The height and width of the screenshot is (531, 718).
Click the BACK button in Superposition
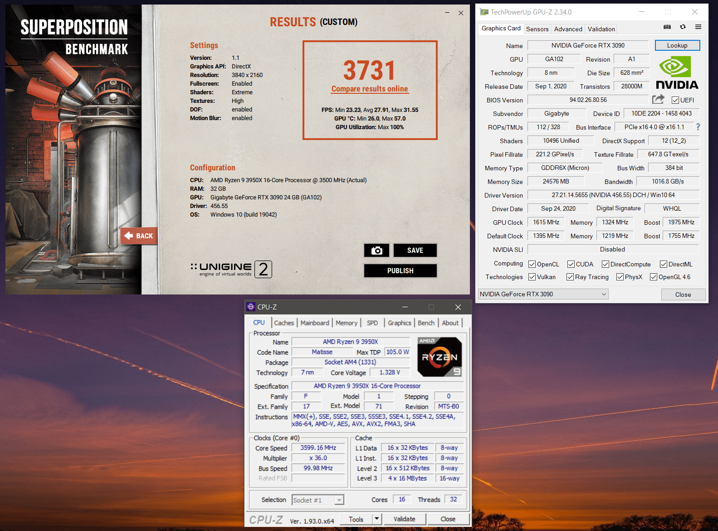(x=139, y=236)
